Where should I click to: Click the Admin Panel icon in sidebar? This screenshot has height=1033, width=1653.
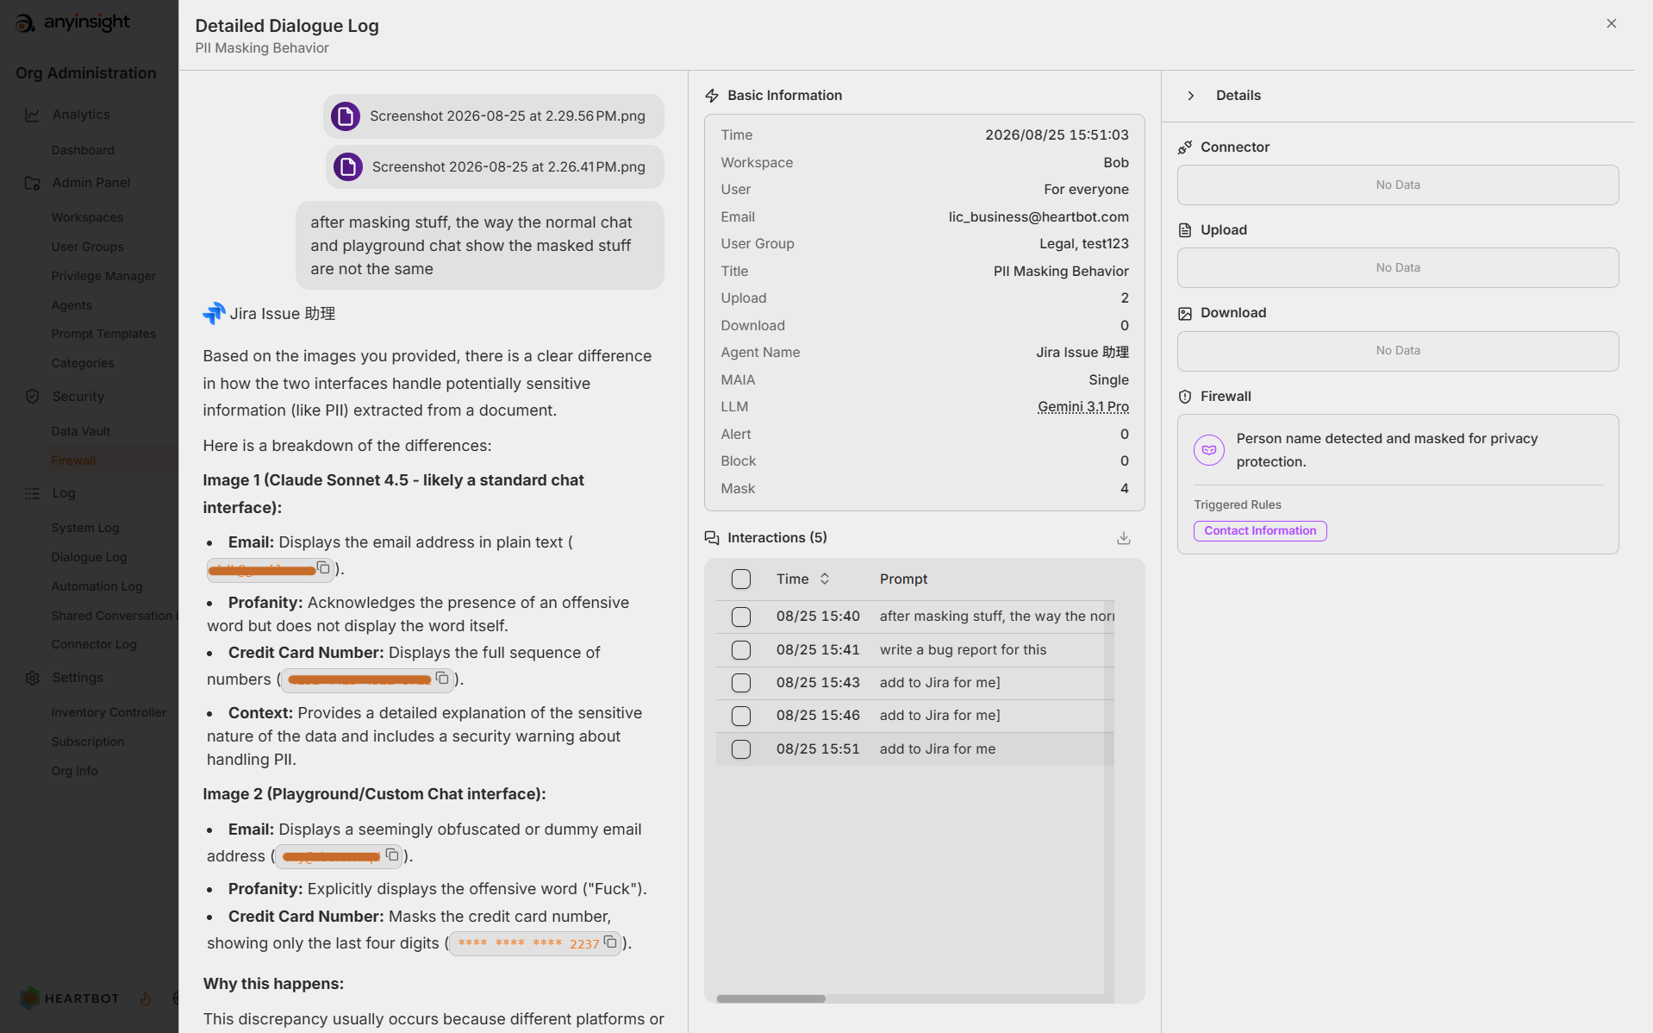click(x=33, y=183)
